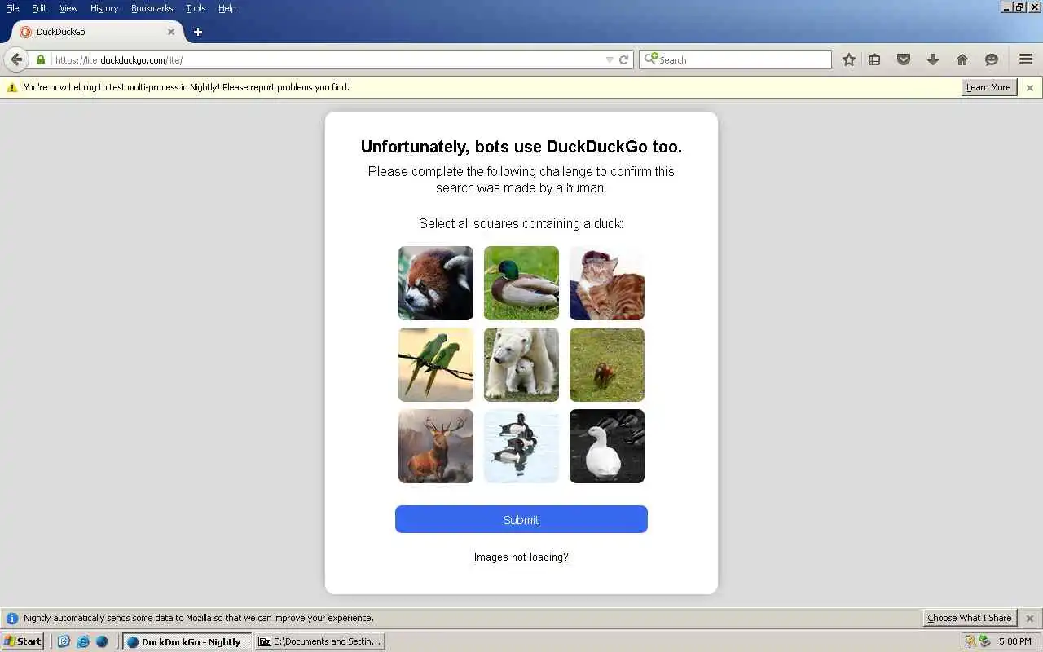Go to the Home page icon
The width and height of the screenshot is (1043, 652).
[x=962, y=59]
